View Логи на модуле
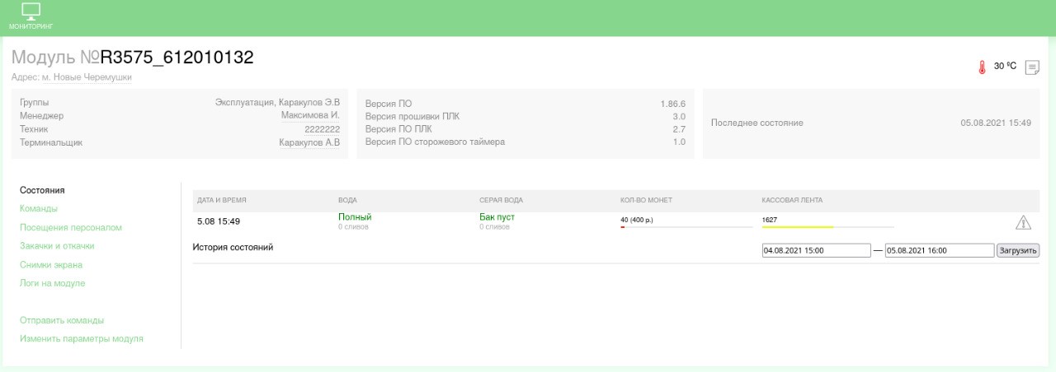 53,283
